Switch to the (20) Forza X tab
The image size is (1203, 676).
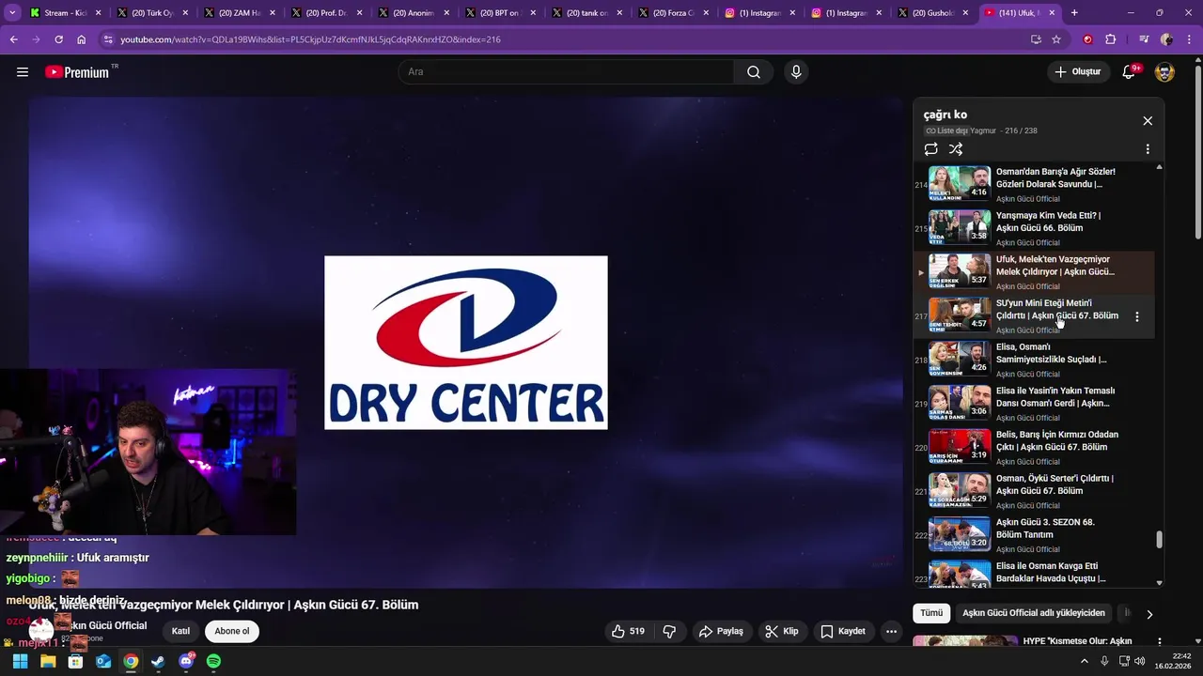pyautogui.click(x=671, y=13)
